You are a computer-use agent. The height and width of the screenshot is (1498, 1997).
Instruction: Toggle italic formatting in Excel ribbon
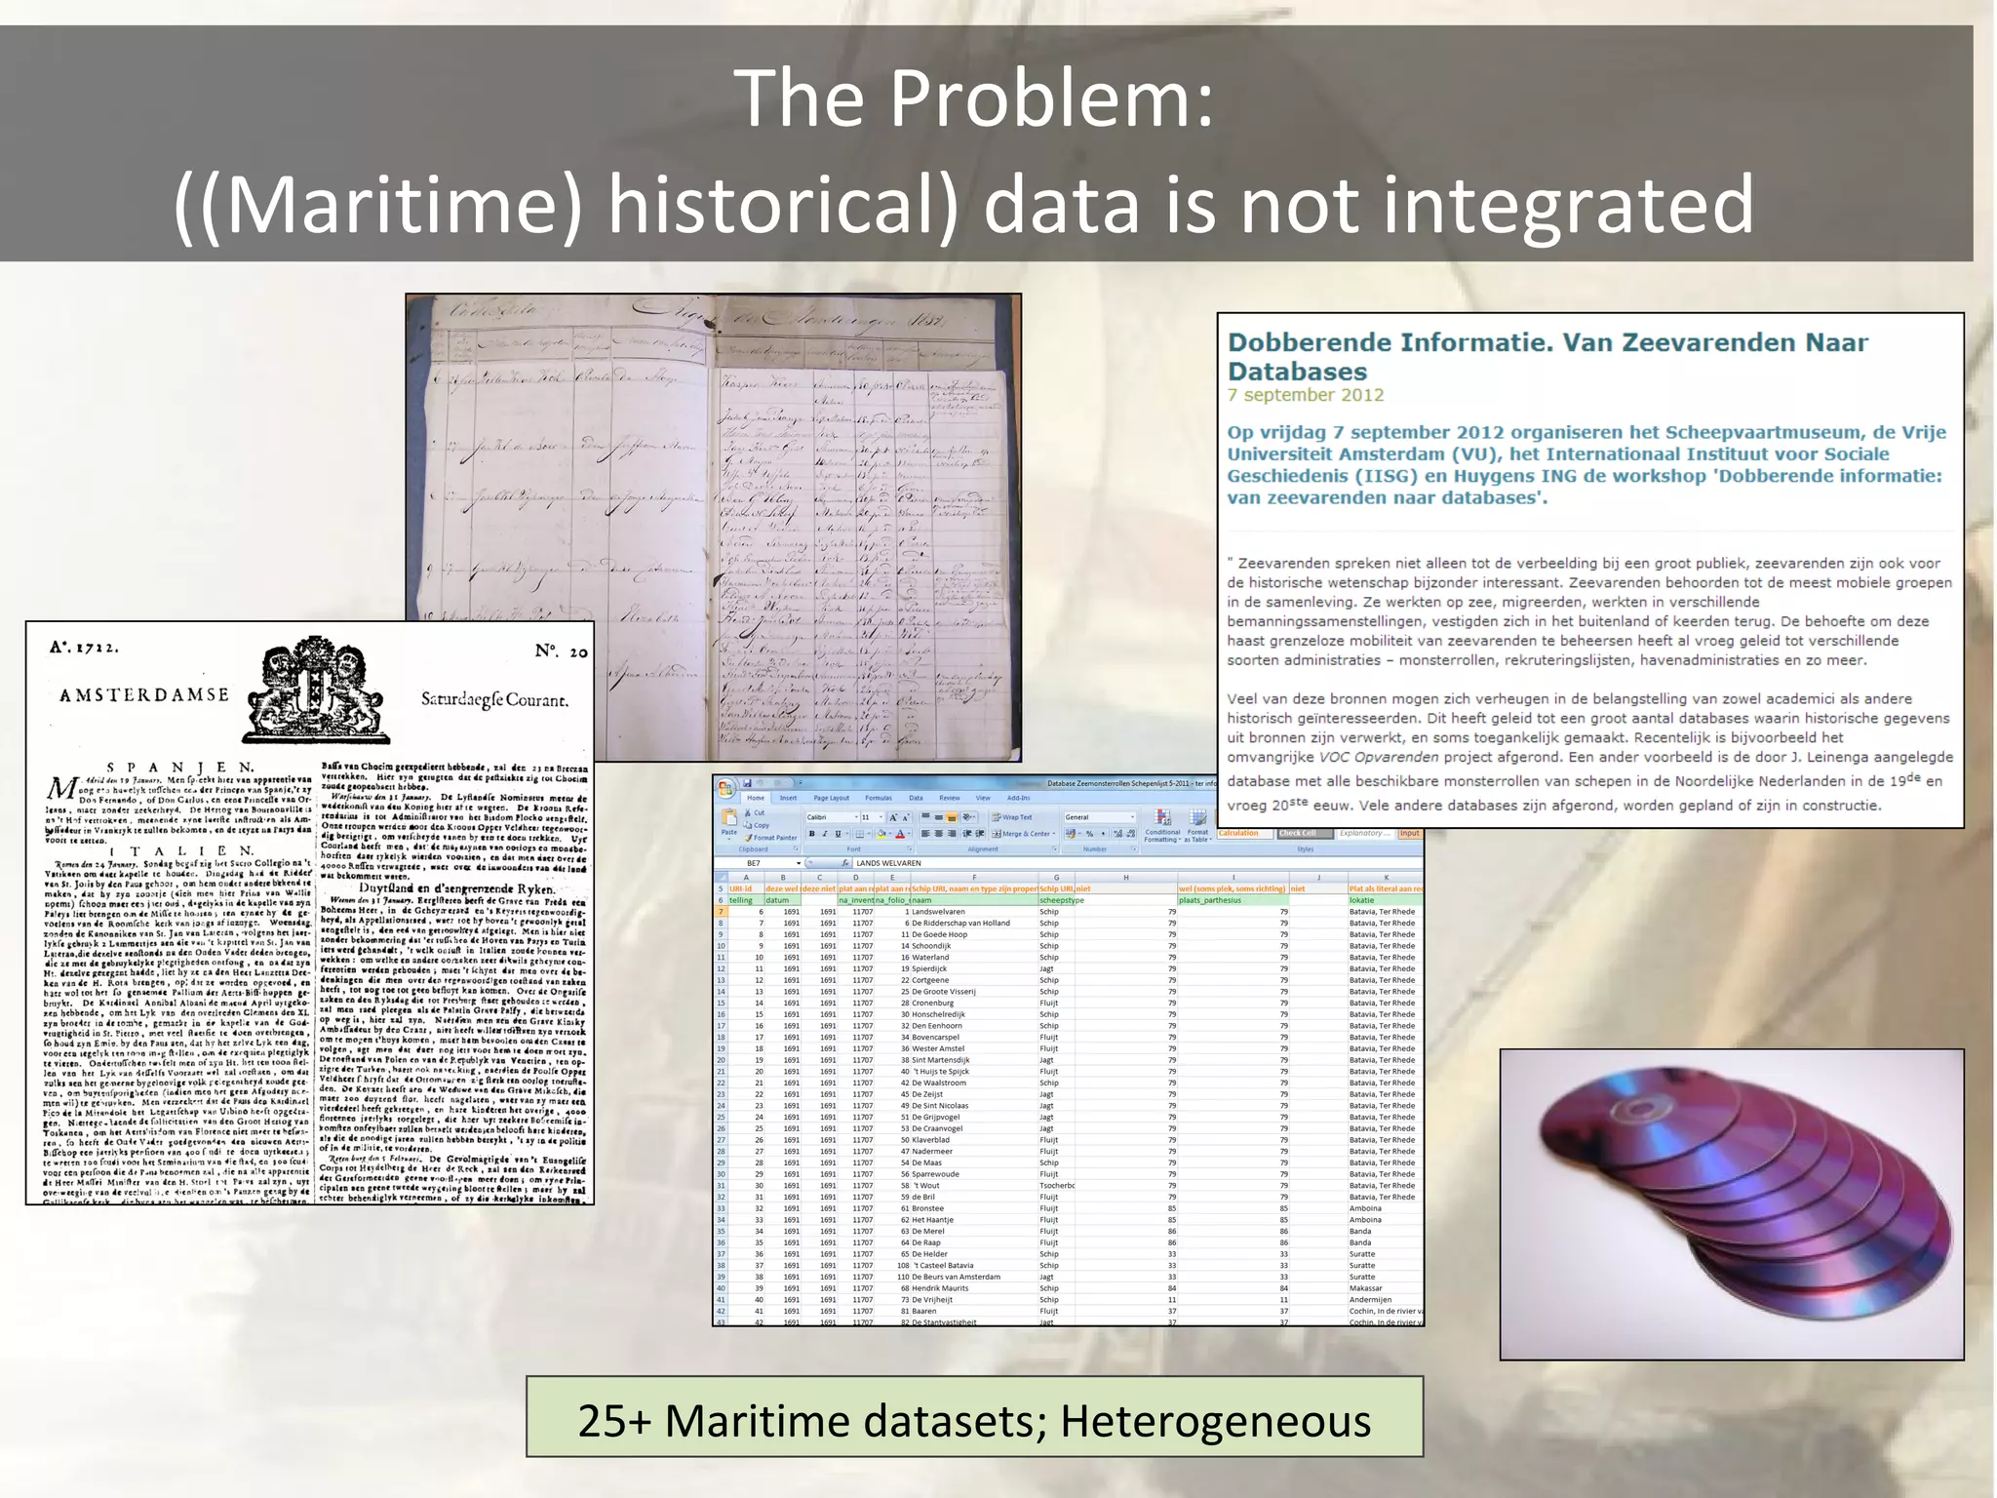coord(825,834)
